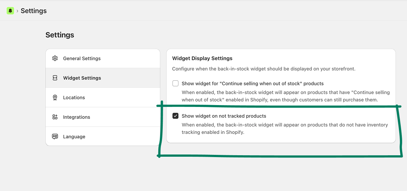Click the inventory tracking description text
This screenshot has width=407, height=191.
284,128
